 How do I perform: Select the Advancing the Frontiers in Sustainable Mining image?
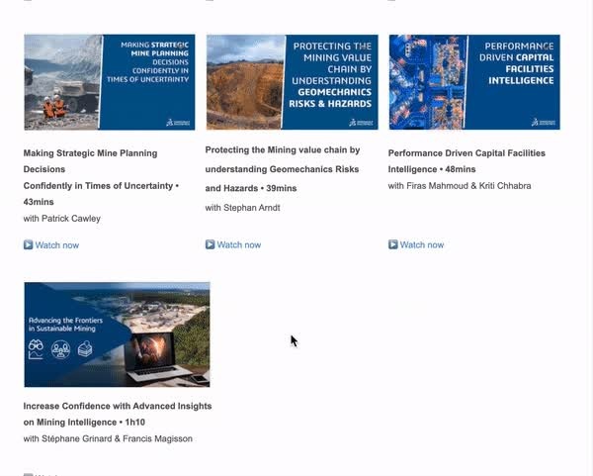tap(117, 334)
